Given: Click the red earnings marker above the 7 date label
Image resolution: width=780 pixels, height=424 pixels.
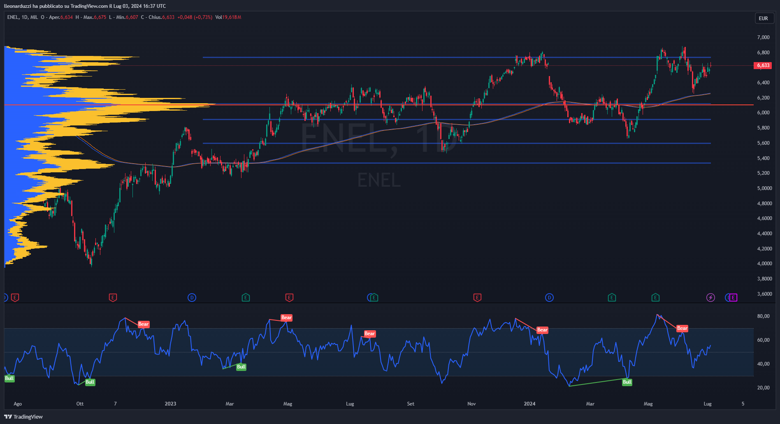Looking at the screenshot, I should coord(113,297).
